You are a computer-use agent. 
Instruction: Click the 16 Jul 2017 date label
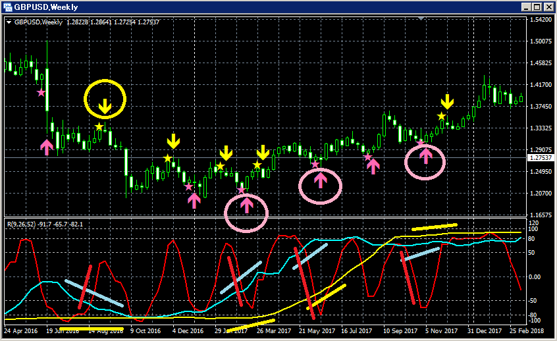coord(356,330)
